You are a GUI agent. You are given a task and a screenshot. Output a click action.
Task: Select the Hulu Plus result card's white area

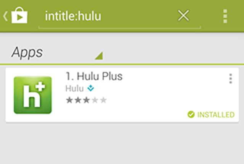122,95
